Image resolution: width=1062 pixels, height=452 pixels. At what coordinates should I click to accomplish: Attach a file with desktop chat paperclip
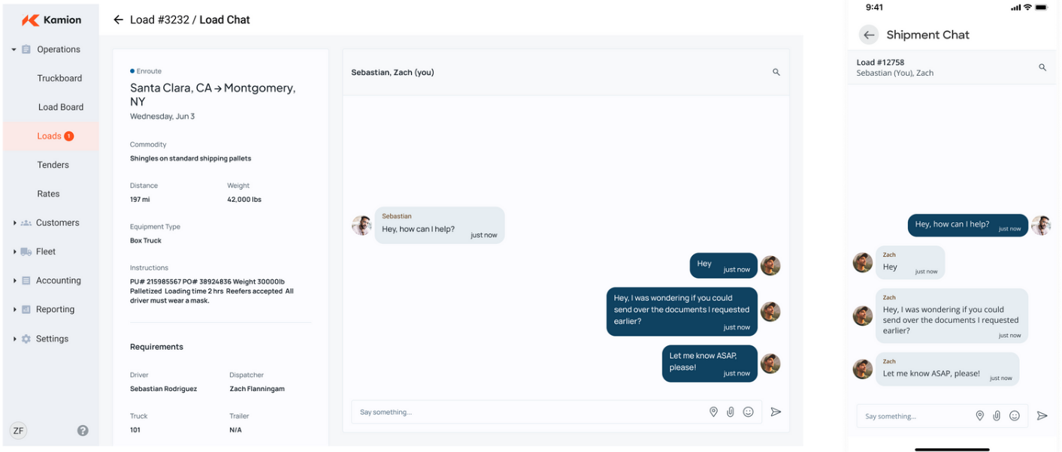click(x=731, y=412)
